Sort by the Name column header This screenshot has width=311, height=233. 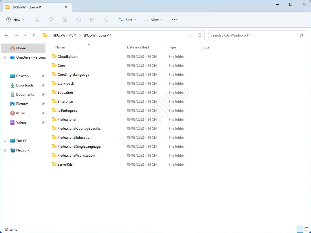pos(60,47)
